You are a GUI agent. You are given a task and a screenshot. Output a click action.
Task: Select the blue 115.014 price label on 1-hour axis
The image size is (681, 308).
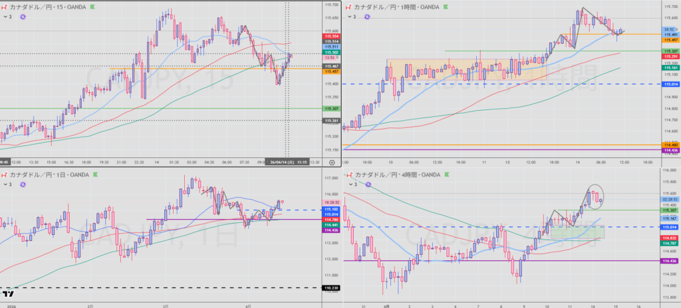670,84
